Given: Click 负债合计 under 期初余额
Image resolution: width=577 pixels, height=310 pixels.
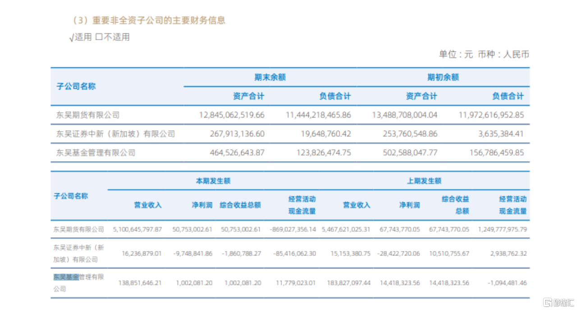Looking at the screenshot, I should coord(508,96).
